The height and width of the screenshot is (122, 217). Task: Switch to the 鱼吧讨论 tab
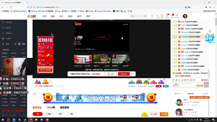(37, 107)
